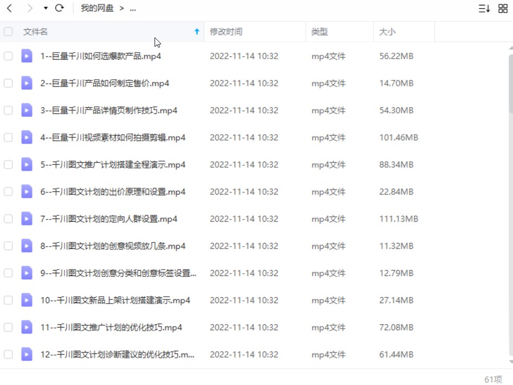
Task: Open the 我的网盘 breadcrumb
Action: pos(97,8)
